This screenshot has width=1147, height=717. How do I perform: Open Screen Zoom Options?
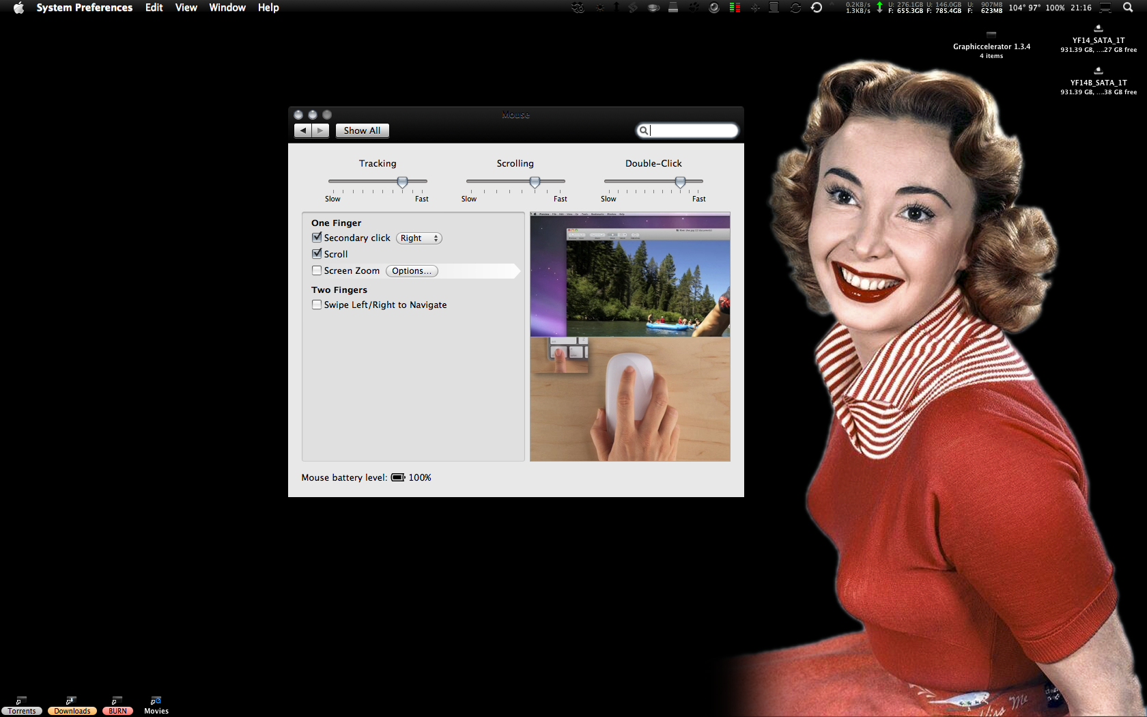(411, 270)
